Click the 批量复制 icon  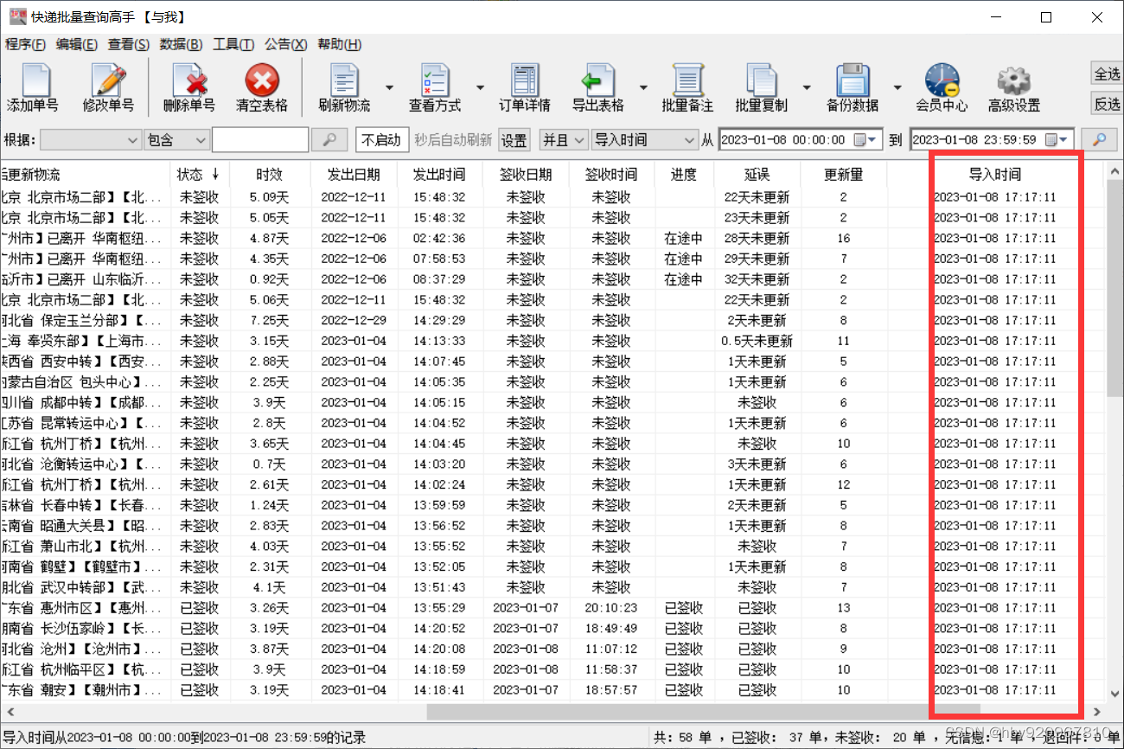click(762, 89)
